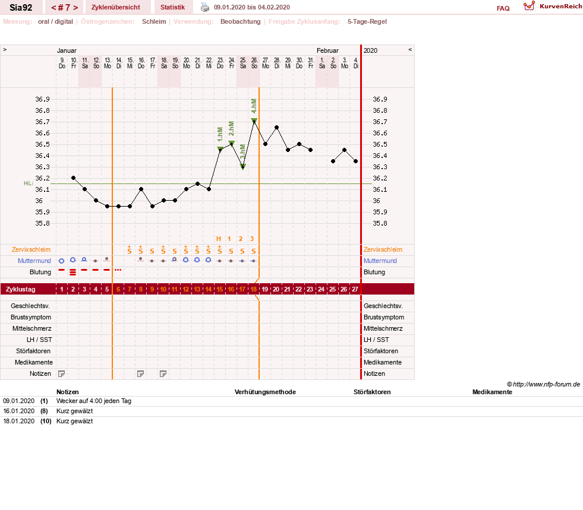Click the Februar month label
The width and height of the screenshot is (583, 510).
pos(327,50)
